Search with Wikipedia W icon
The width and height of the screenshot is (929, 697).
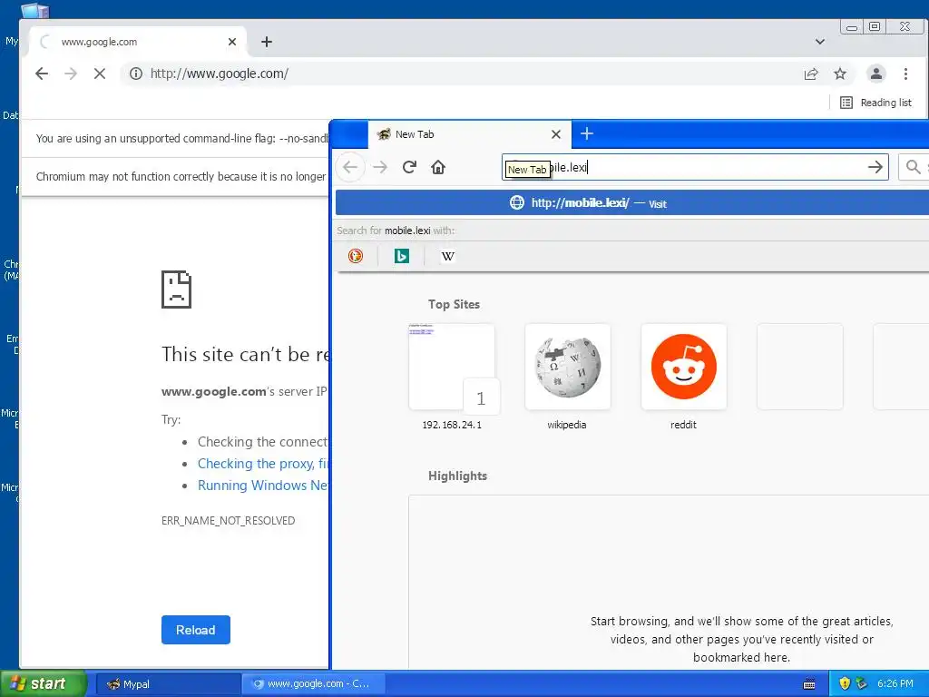tap(448, 256)
